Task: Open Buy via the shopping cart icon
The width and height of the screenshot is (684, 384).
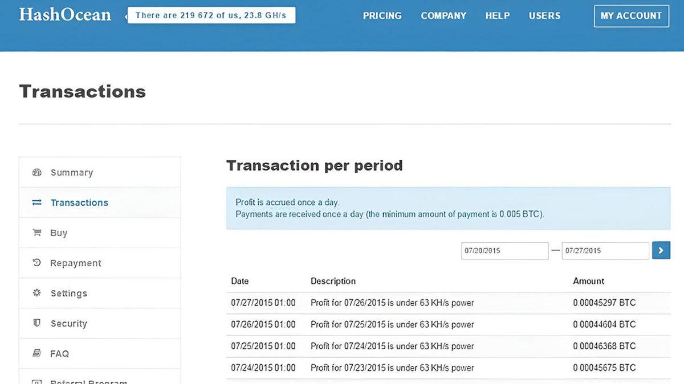Action: [x=37, y=232]
